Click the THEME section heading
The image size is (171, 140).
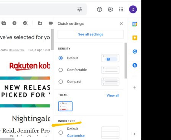tap(63, 95)
